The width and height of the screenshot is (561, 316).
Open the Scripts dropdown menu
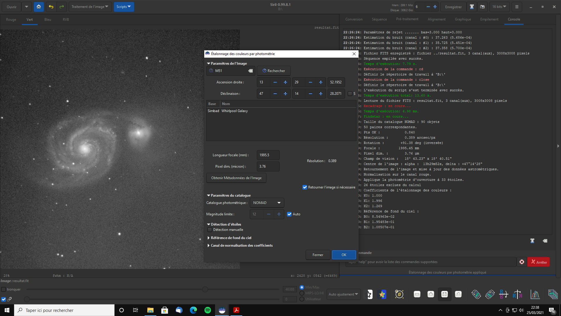124,7
